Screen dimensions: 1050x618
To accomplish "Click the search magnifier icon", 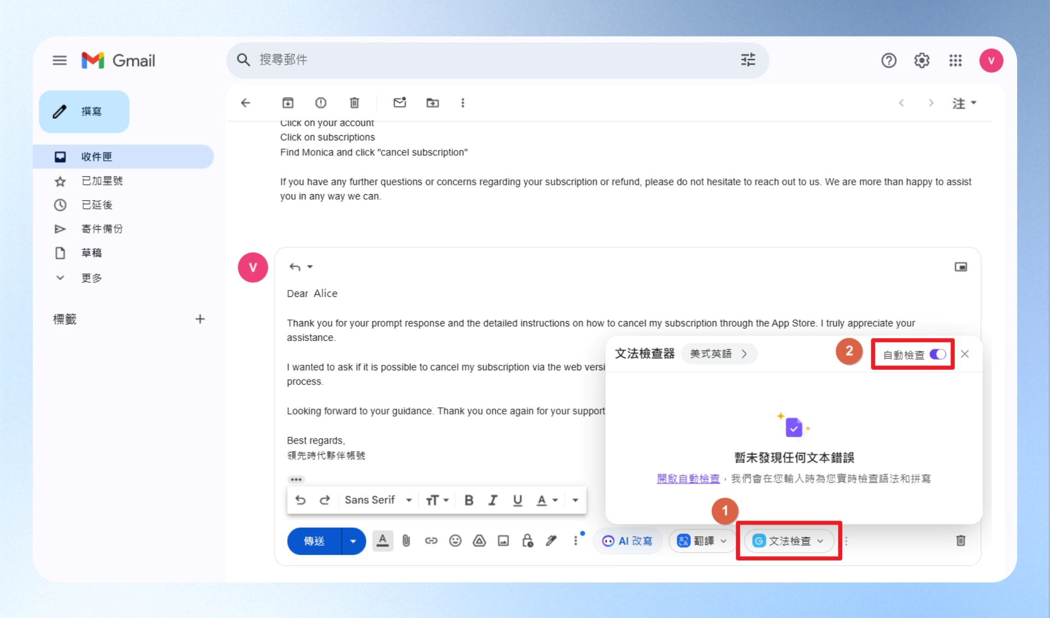I will (x=243, y=60).
